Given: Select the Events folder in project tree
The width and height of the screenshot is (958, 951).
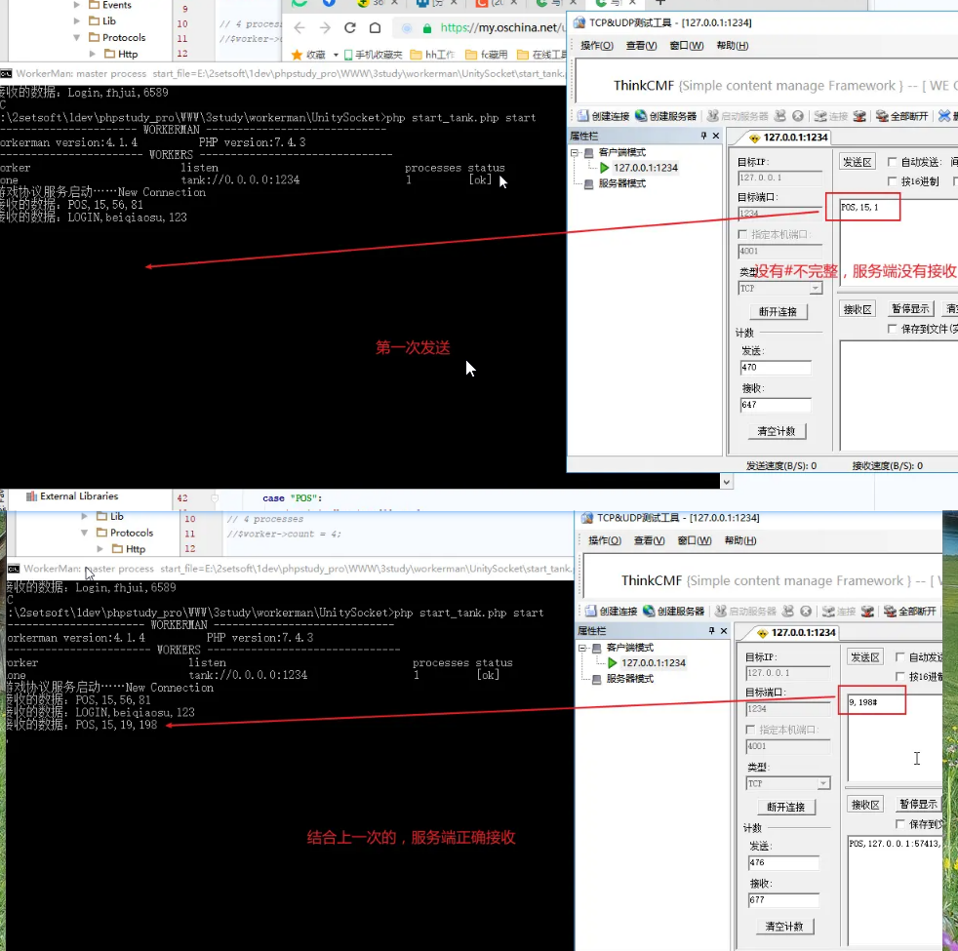Looking at the screenshot, I should point(110,5).
